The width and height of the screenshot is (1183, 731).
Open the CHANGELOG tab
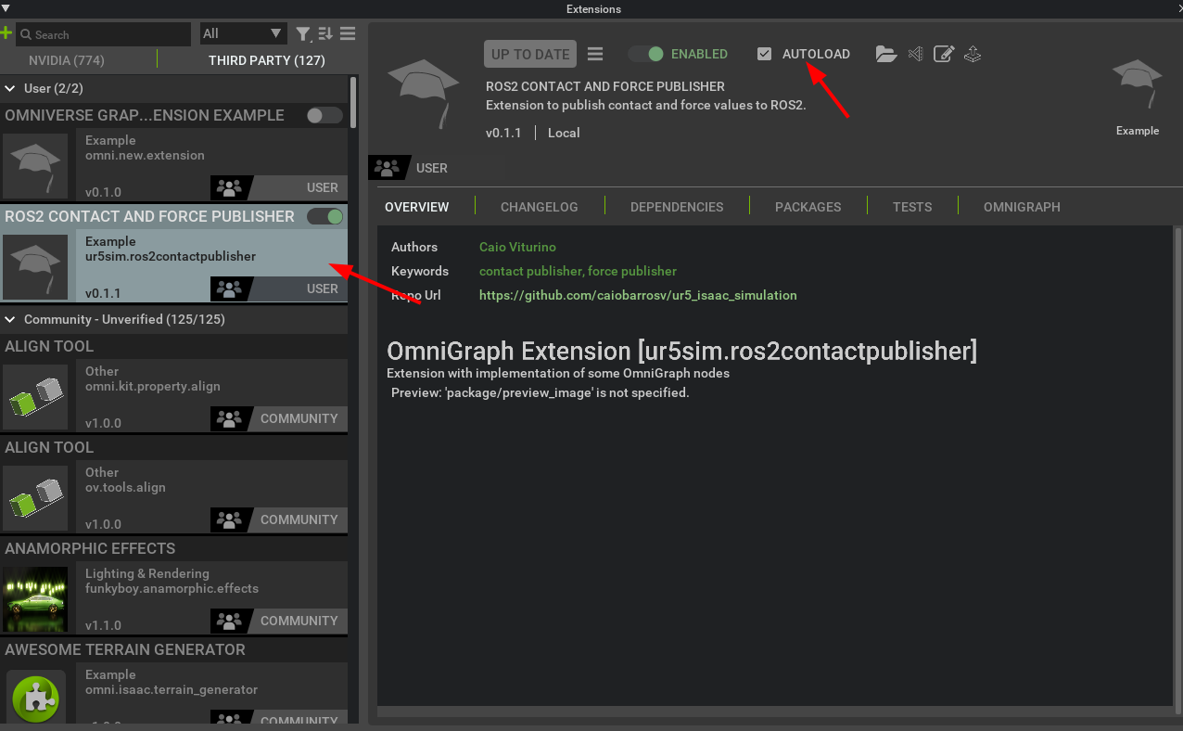[x=540, y=207]
